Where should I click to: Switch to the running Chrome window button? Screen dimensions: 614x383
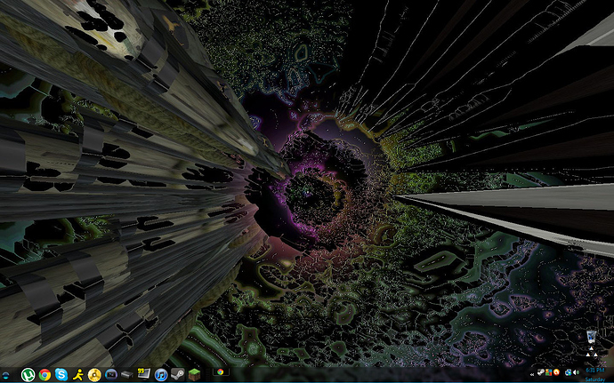pyautogui.click(x=220, y=375)
